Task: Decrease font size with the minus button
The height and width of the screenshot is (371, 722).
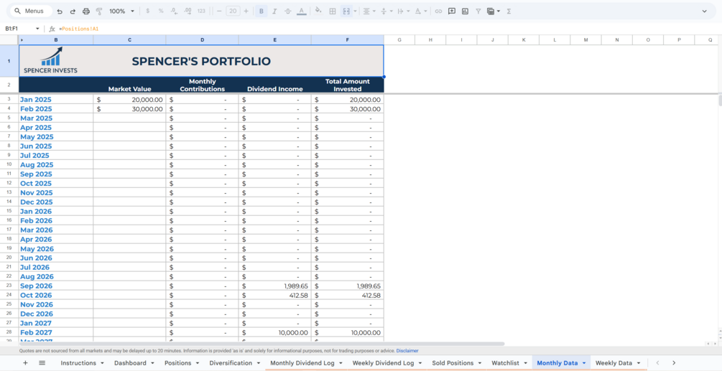Action: [219, 11]
